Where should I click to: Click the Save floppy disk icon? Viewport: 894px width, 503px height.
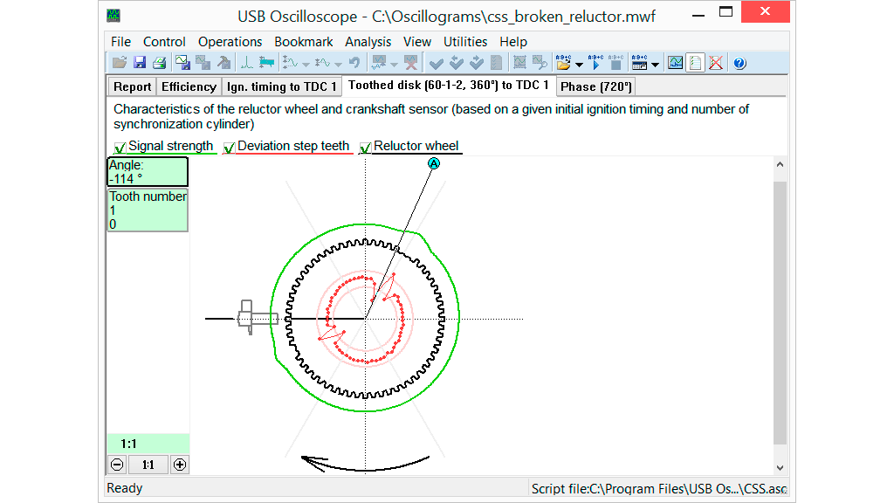click(x=140, y=63)
